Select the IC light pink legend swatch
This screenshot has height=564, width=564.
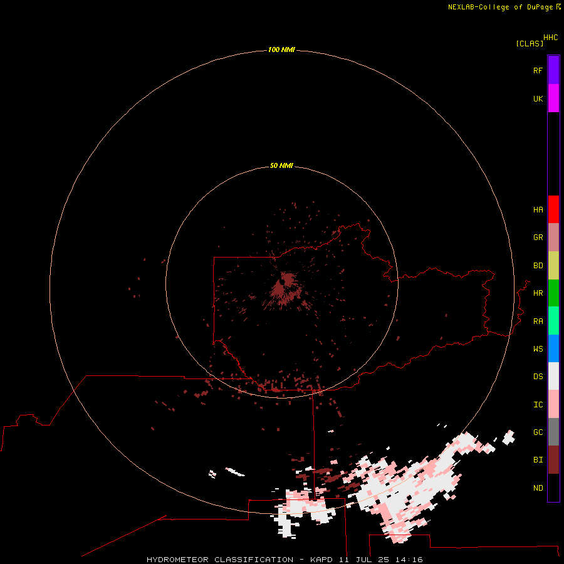[x=553, y=404]
